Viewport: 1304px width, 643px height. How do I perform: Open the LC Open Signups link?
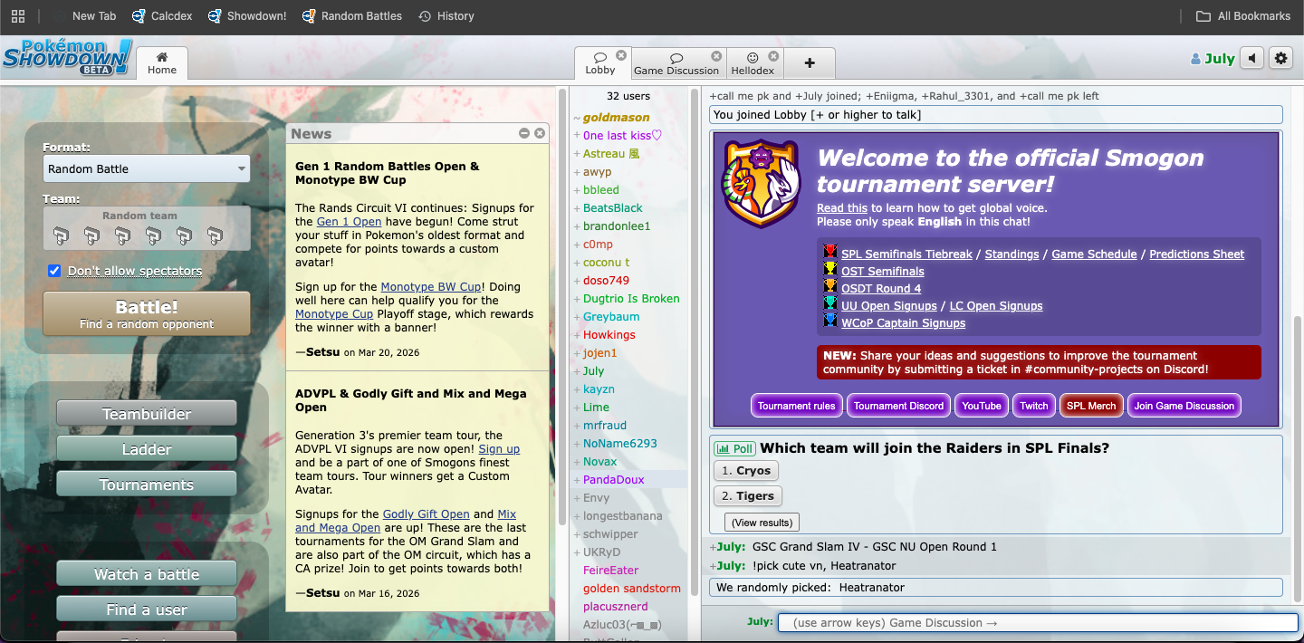coord(996,306)
